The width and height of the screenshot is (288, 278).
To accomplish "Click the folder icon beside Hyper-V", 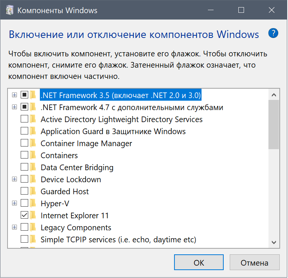I will tap(33, 203).
